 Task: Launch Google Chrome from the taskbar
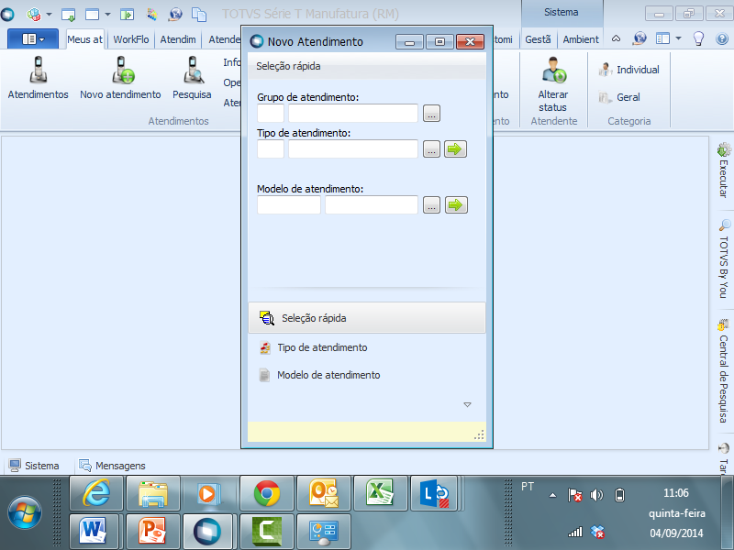click(x=267, y=493)
